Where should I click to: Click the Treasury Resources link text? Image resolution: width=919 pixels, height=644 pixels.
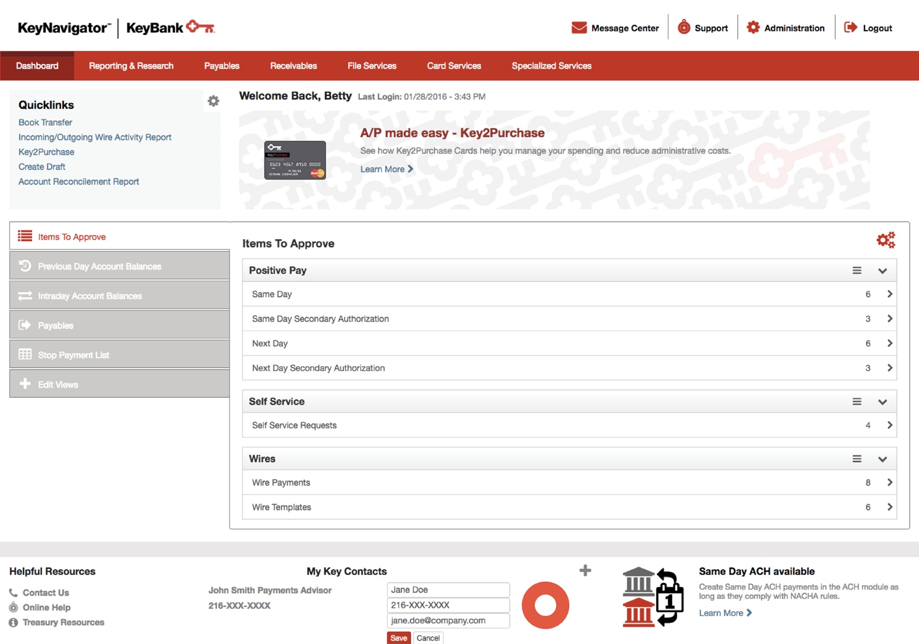pyautogui.click(x=63, y=623)
